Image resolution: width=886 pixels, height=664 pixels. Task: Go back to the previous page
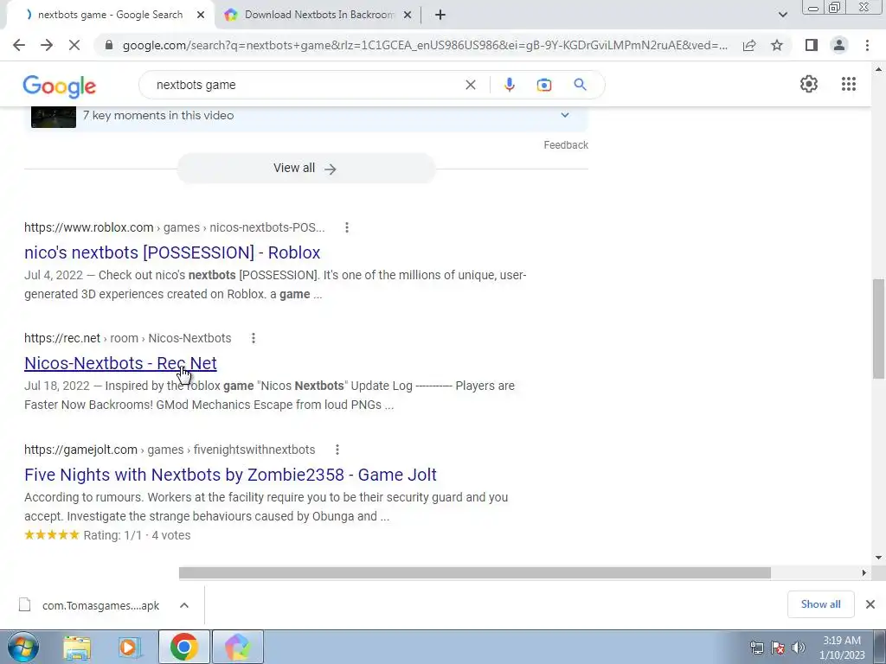(x=19, y=45)
